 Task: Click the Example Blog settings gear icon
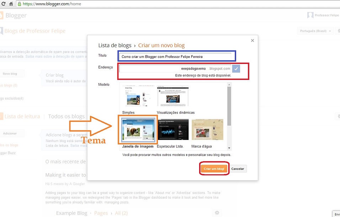click(x=217, y=213)
